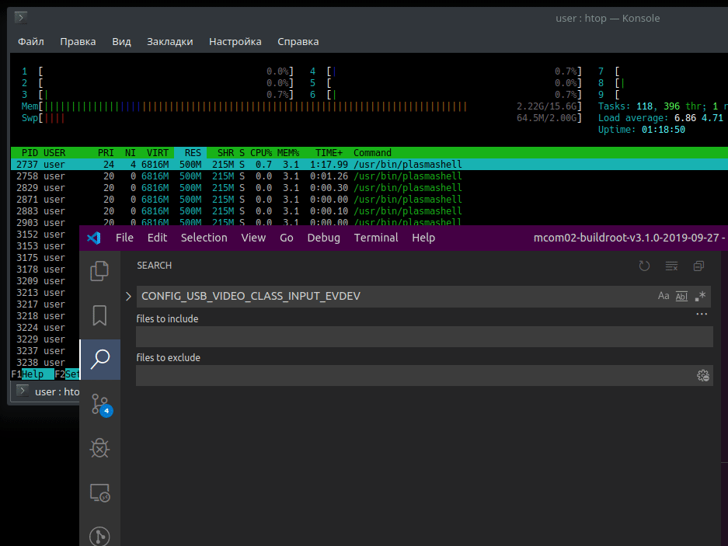Sort by the MEM% column header
The width and height of the screenshot is (728, 546).
pos(287,153)
